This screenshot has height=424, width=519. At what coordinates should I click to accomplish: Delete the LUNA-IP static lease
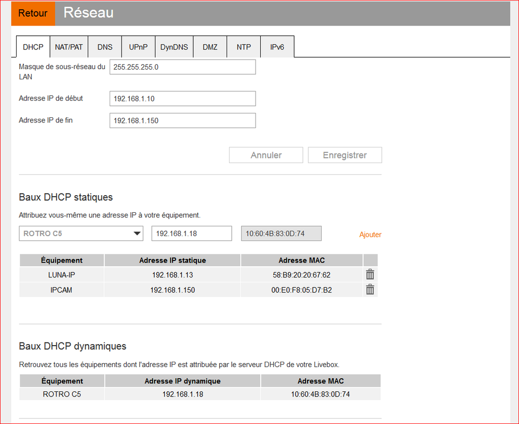tap(370, 275)
